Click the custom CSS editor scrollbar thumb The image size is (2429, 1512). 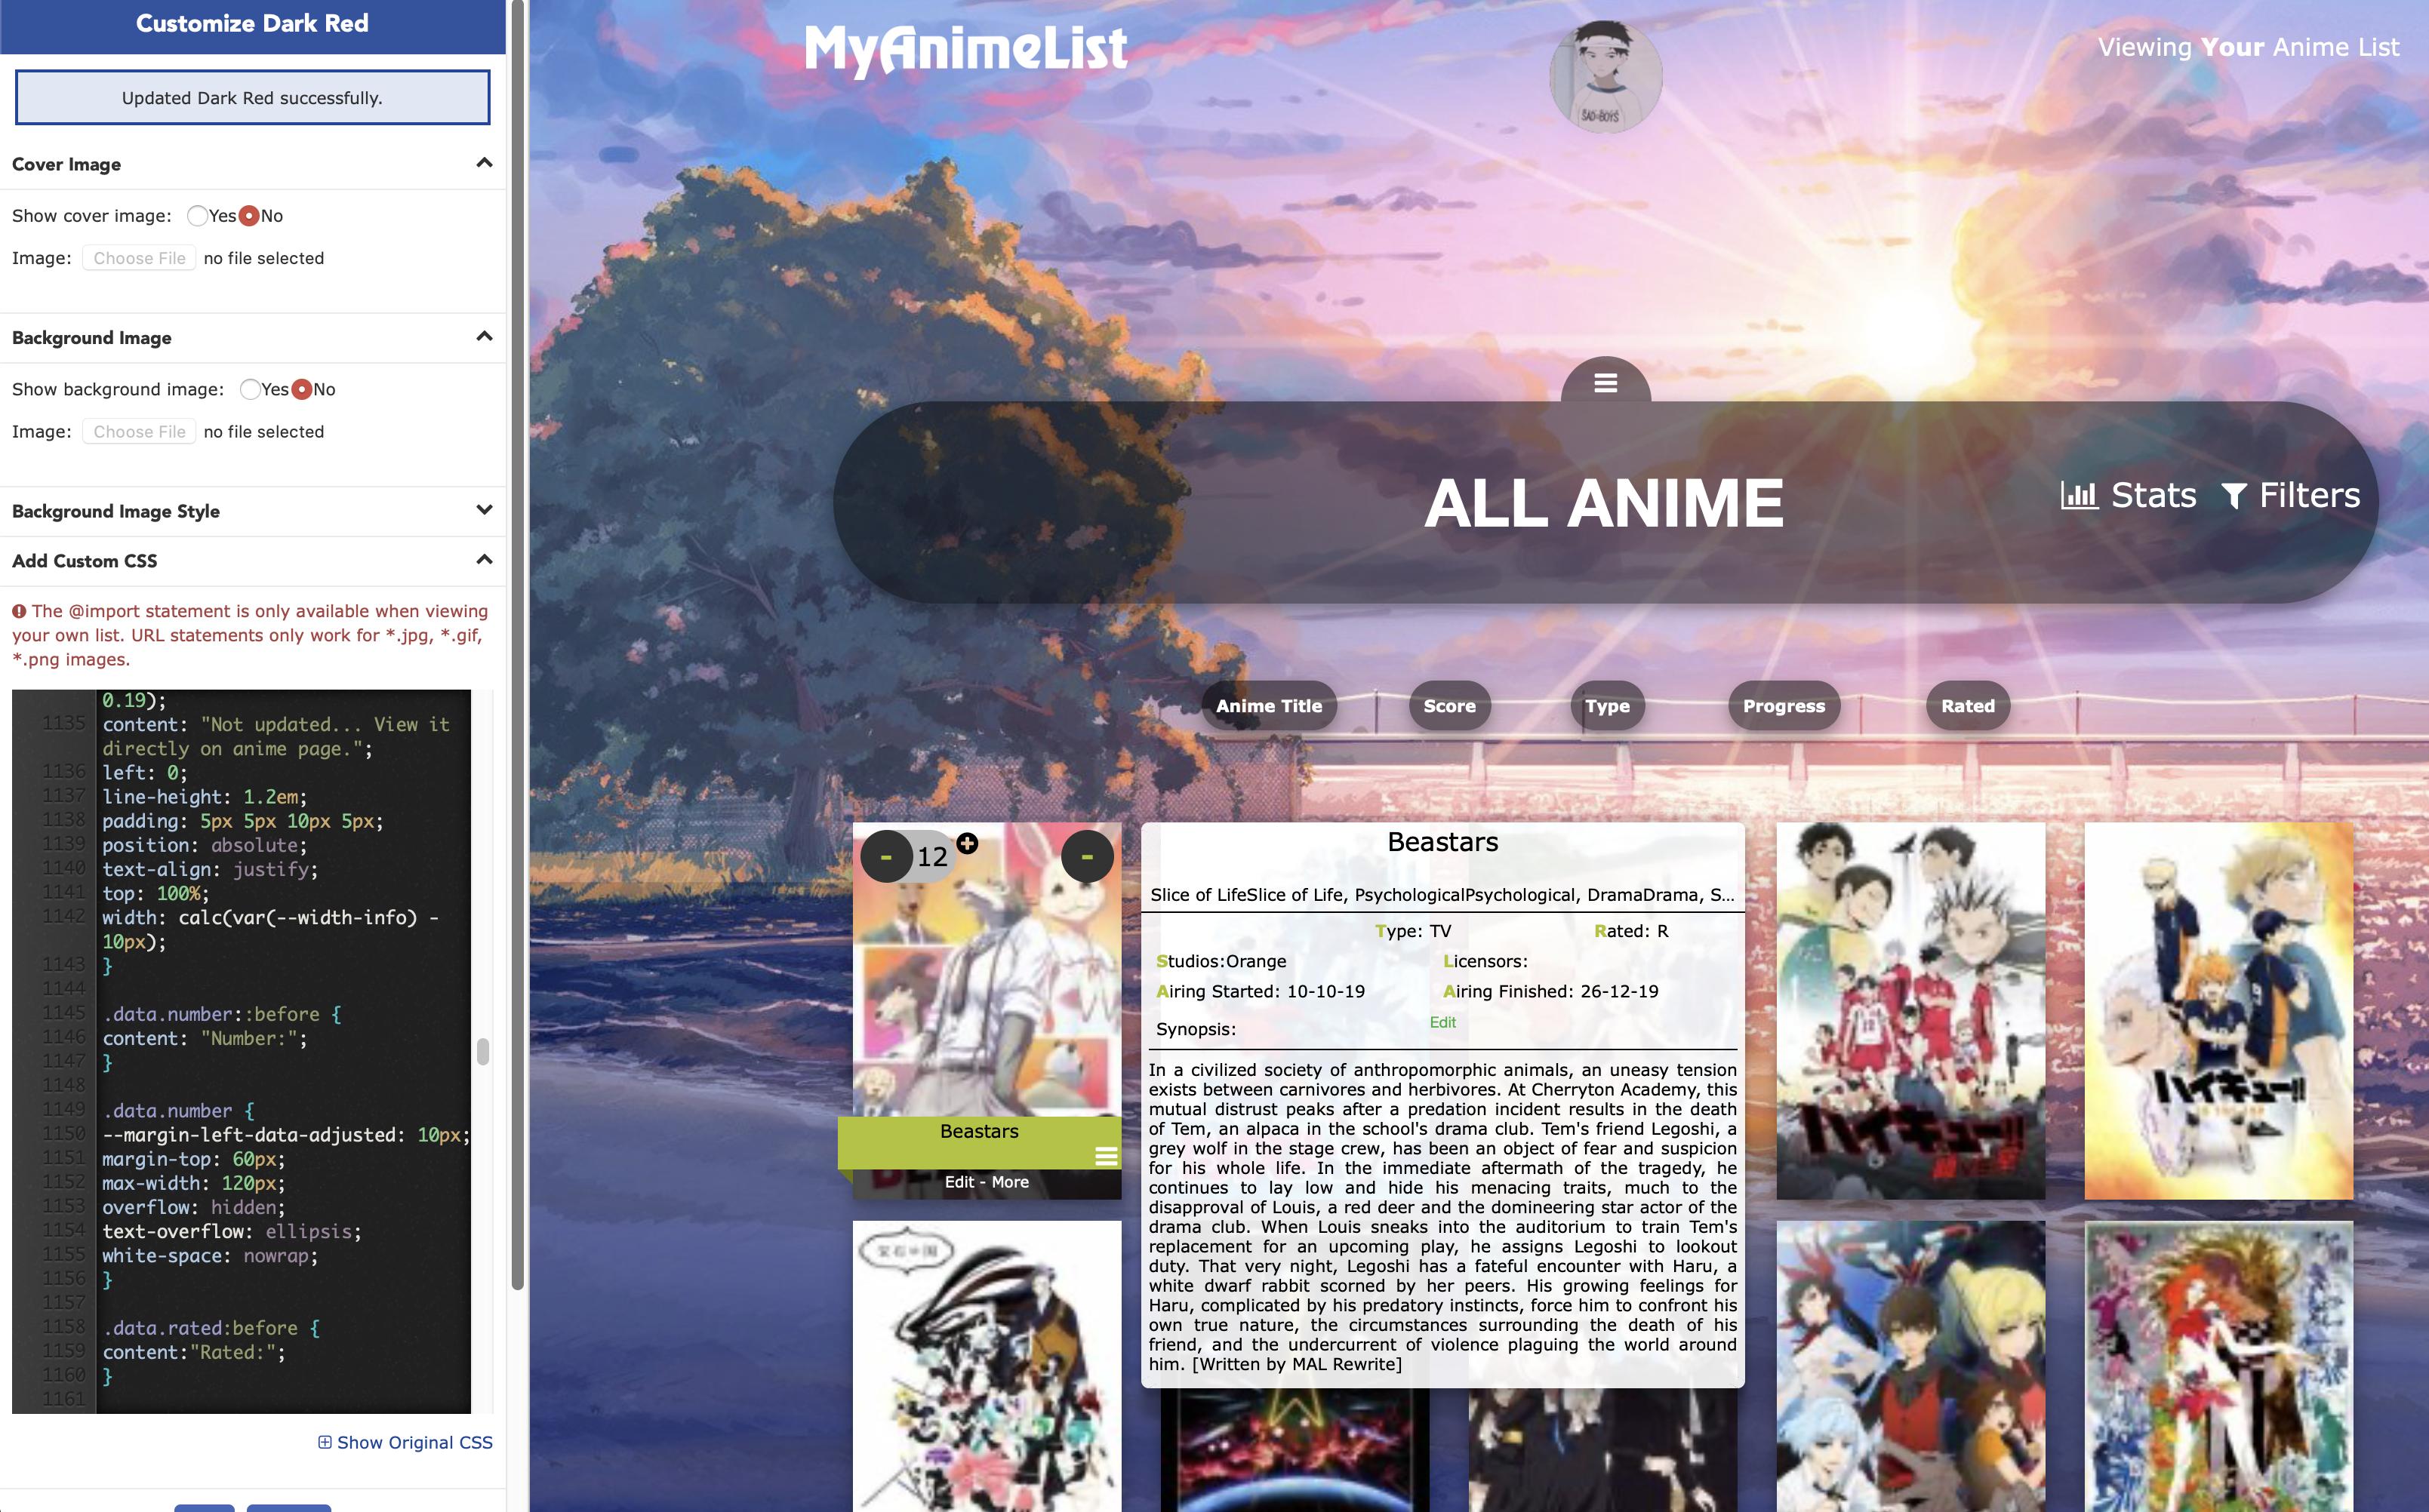483,1051
